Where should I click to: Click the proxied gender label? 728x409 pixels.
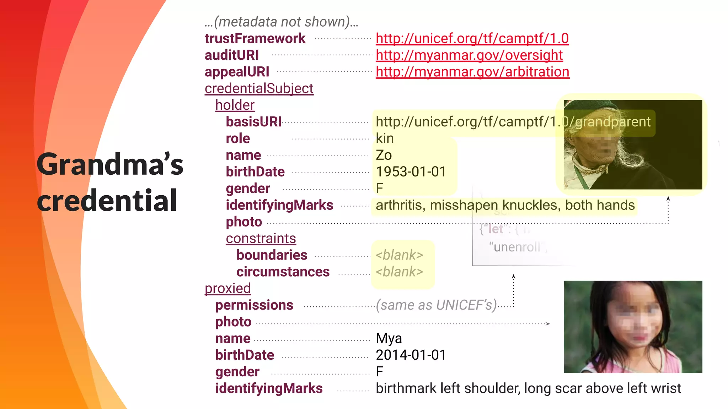point(237,372)
